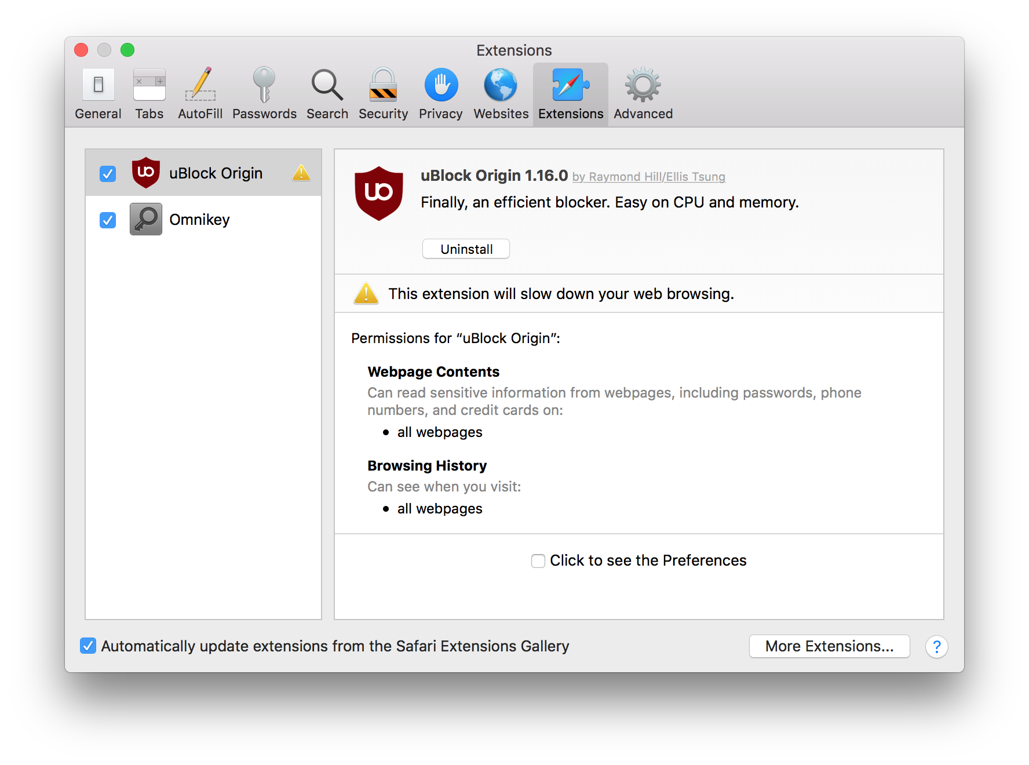Click 'all webpages' bullet under Browsing History

click(x=440, y=509)
